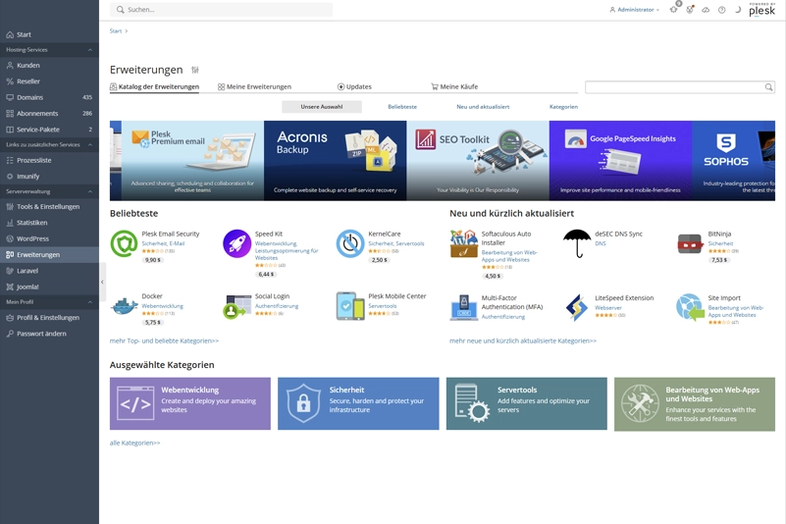Open the help question mark icon in header
Viewport: 786px width, 524px height.
tap(722, 10)
